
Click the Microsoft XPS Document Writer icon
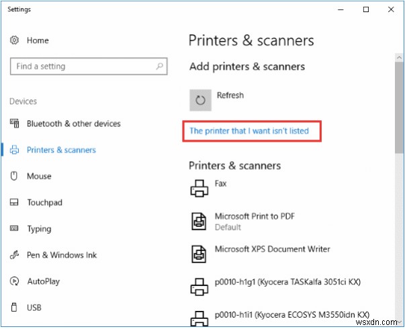199,254
